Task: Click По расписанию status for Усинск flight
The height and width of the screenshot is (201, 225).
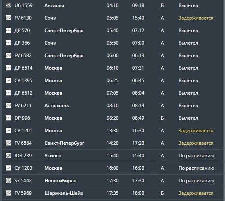Action: pyautogui.click(x=196, y=156)
